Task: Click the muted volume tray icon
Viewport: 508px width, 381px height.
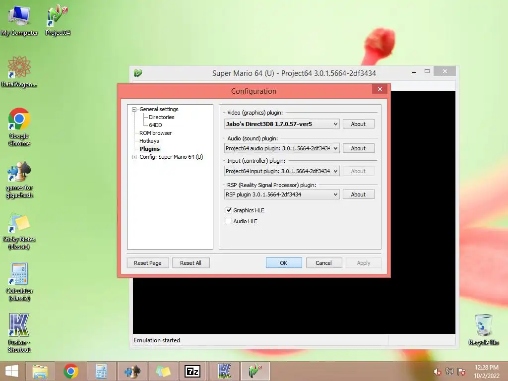Action: [438, 372]
